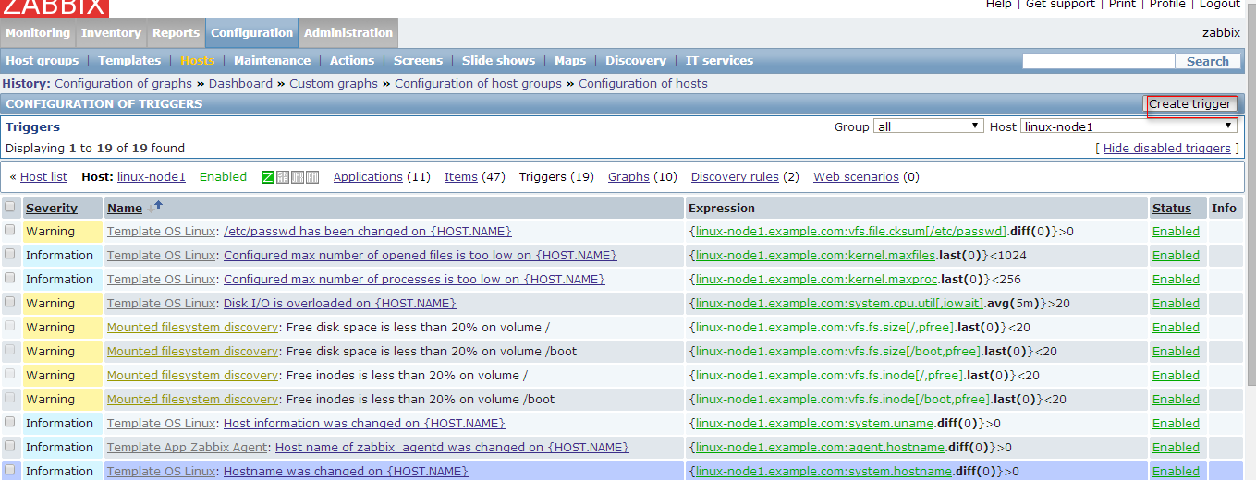Go to Hosts submenu
This screenshot has width=1256, height=480.
(x=198, y=61)
